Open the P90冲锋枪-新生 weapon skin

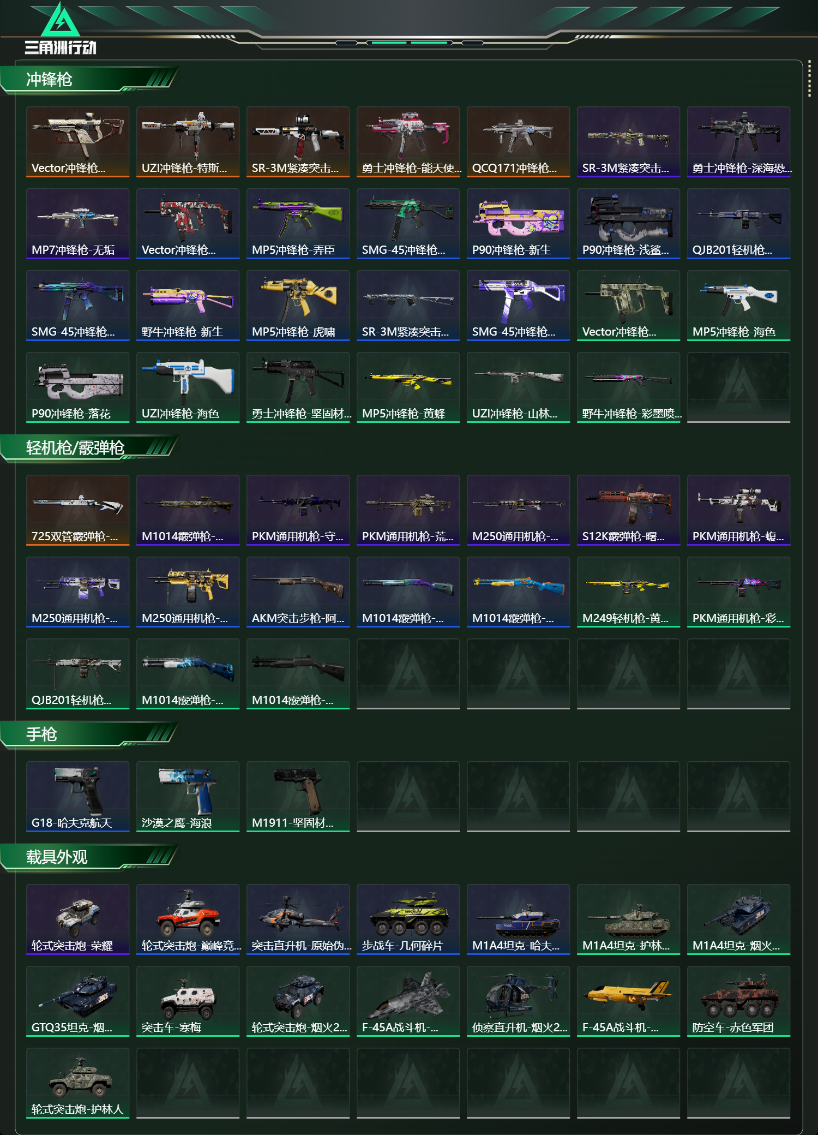click(518, 223)
